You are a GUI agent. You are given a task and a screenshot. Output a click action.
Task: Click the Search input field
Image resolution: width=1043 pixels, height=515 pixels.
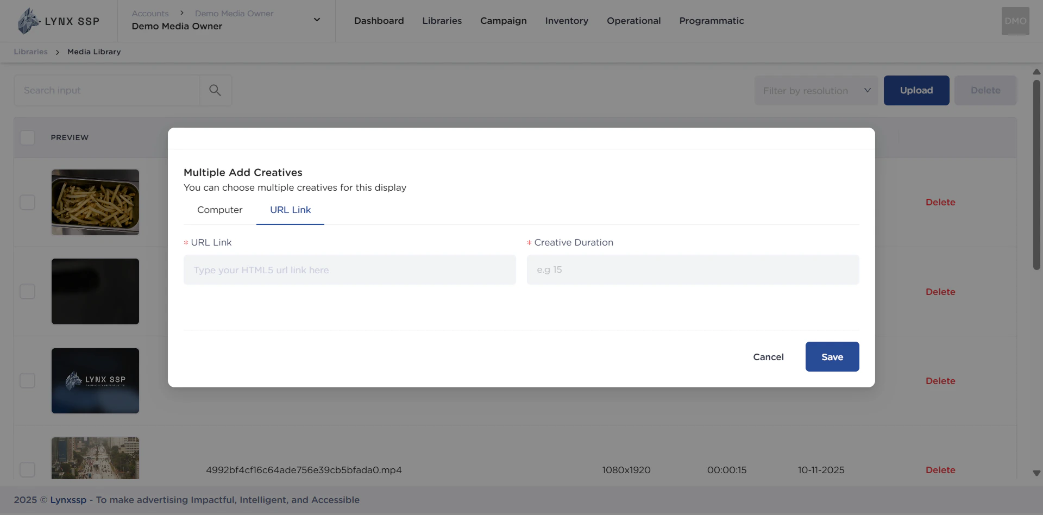107,90
